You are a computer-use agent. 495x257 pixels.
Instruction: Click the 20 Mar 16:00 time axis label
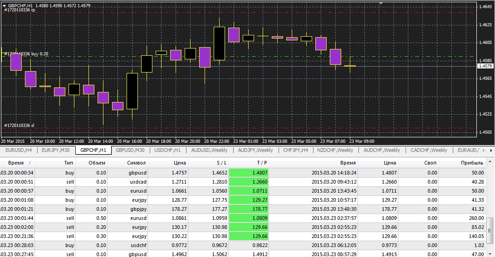(x=129, y=141)
